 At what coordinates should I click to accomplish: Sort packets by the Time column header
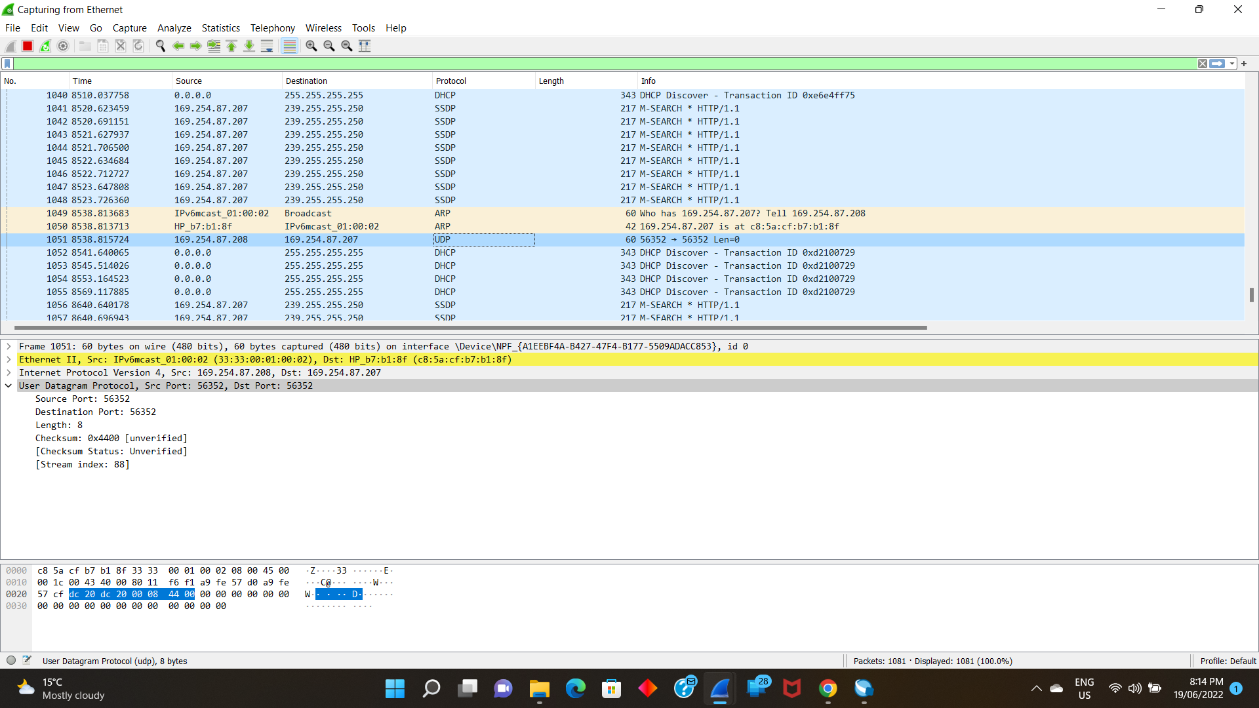[120, 81]
